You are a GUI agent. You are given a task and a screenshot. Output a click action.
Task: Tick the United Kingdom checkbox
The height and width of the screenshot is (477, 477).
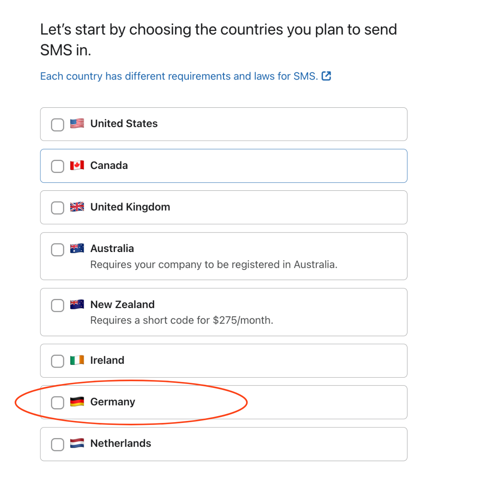tap(58, 208)
